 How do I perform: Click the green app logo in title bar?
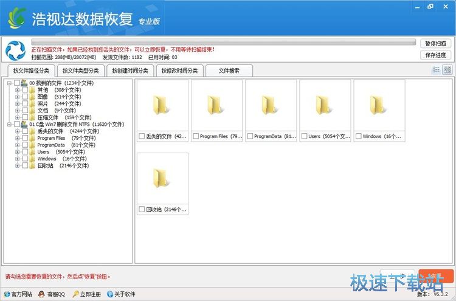tap(16, 18)
